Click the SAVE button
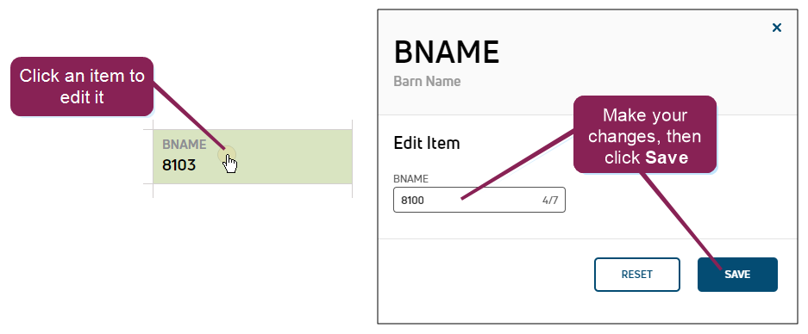This screenshot has width=808, height=334. 737,275
